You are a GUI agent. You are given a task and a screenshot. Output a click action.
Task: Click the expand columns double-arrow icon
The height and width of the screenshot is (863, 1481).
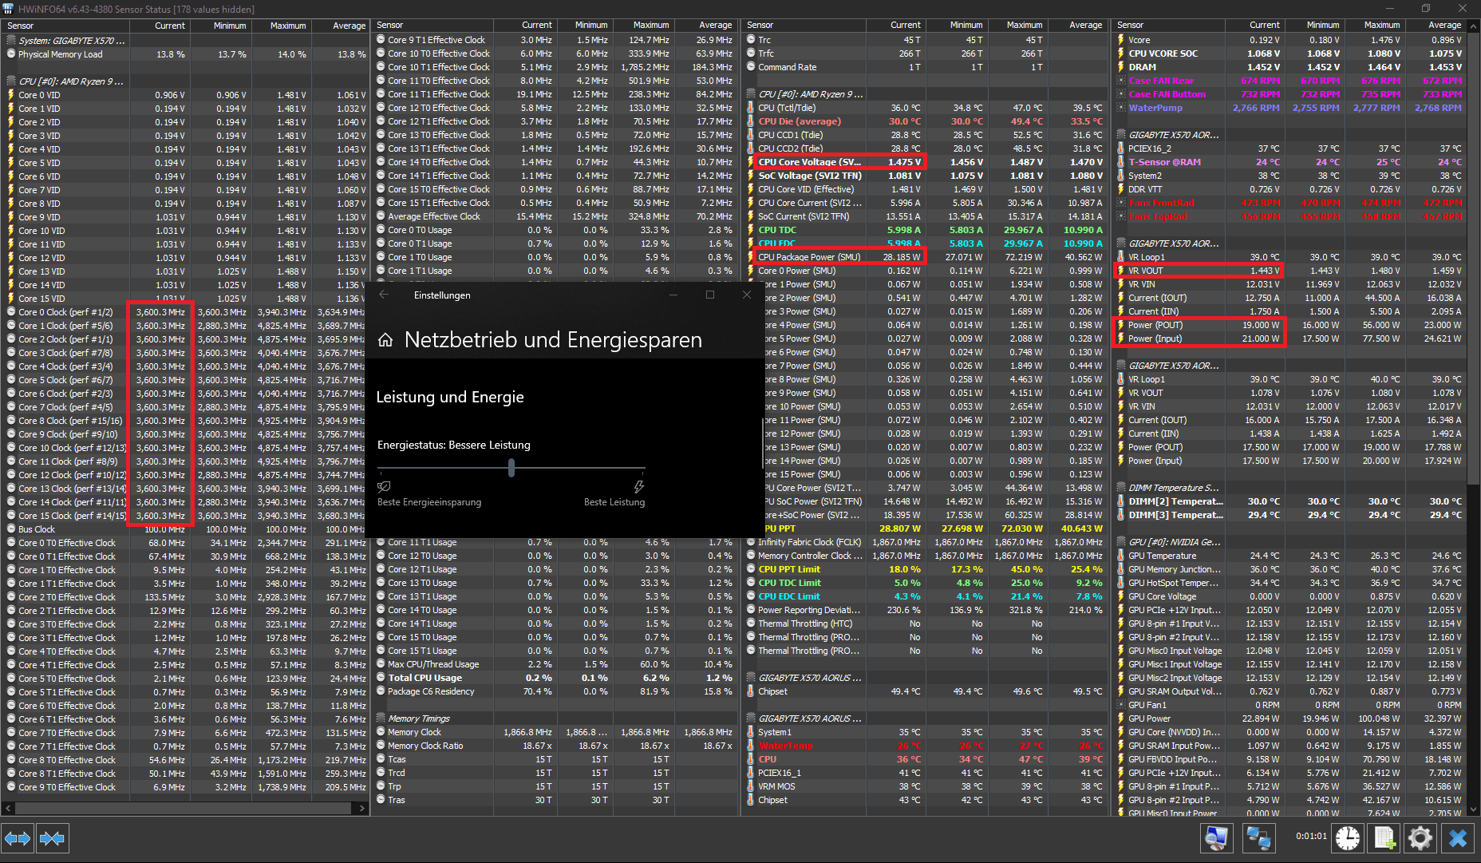pos(17,838)
